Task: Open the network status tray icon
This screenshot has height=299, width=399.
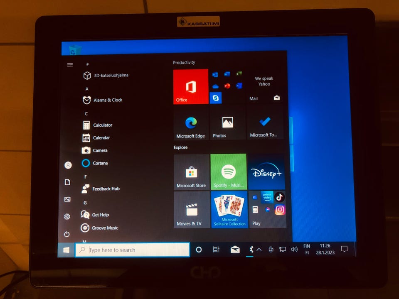Action: point(283,250)
